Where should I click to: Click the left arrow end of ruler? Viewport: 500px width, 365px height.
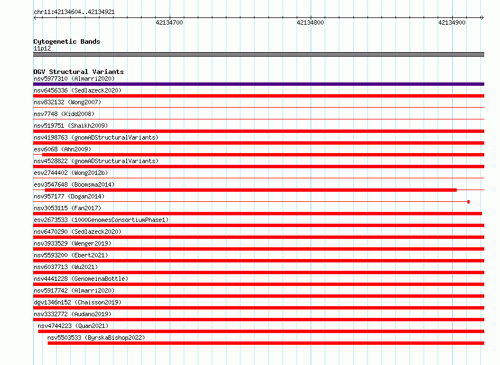tap(35, 18)
